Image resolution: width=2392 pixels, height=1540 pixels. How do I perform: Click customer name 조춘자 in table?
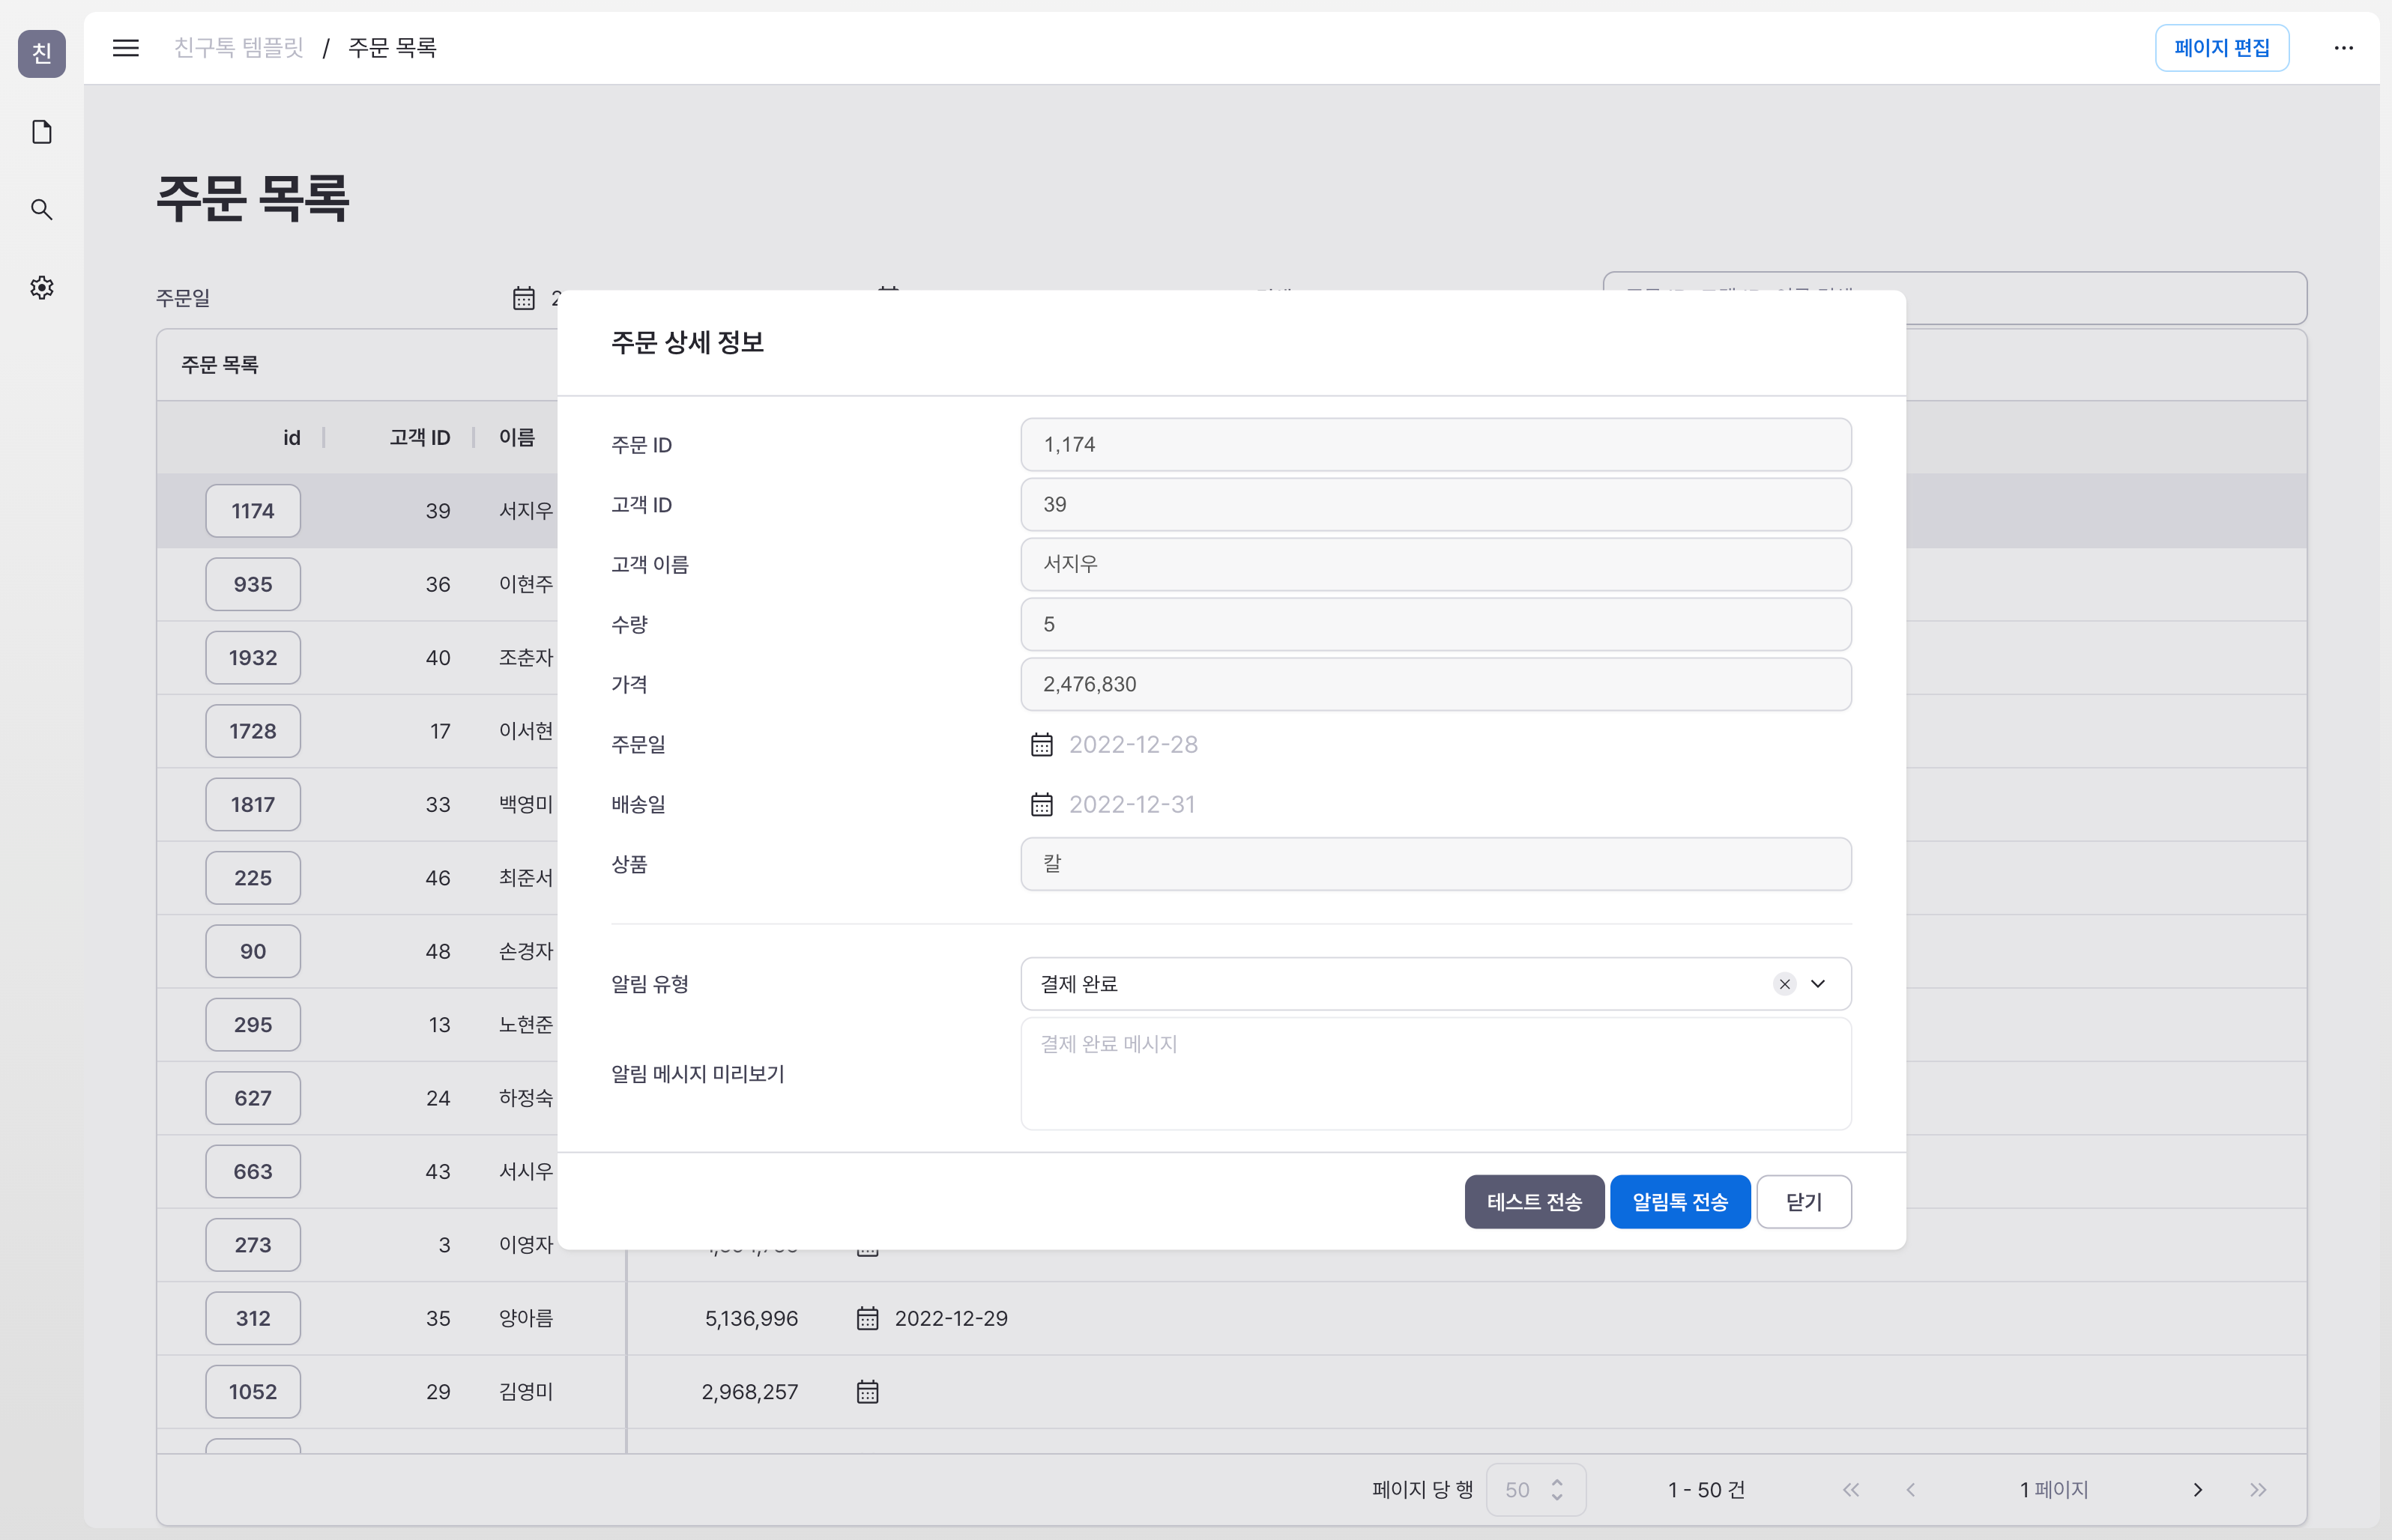(526, 658)
